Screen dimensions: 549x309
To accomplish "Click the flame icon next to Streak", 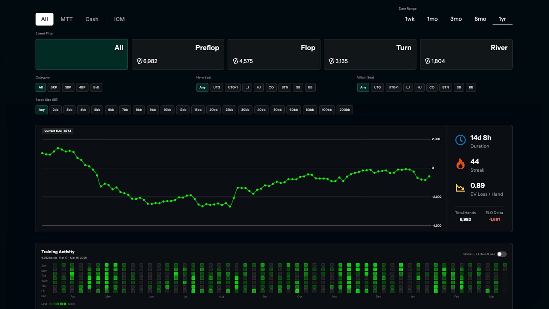I will pos(460,164).
